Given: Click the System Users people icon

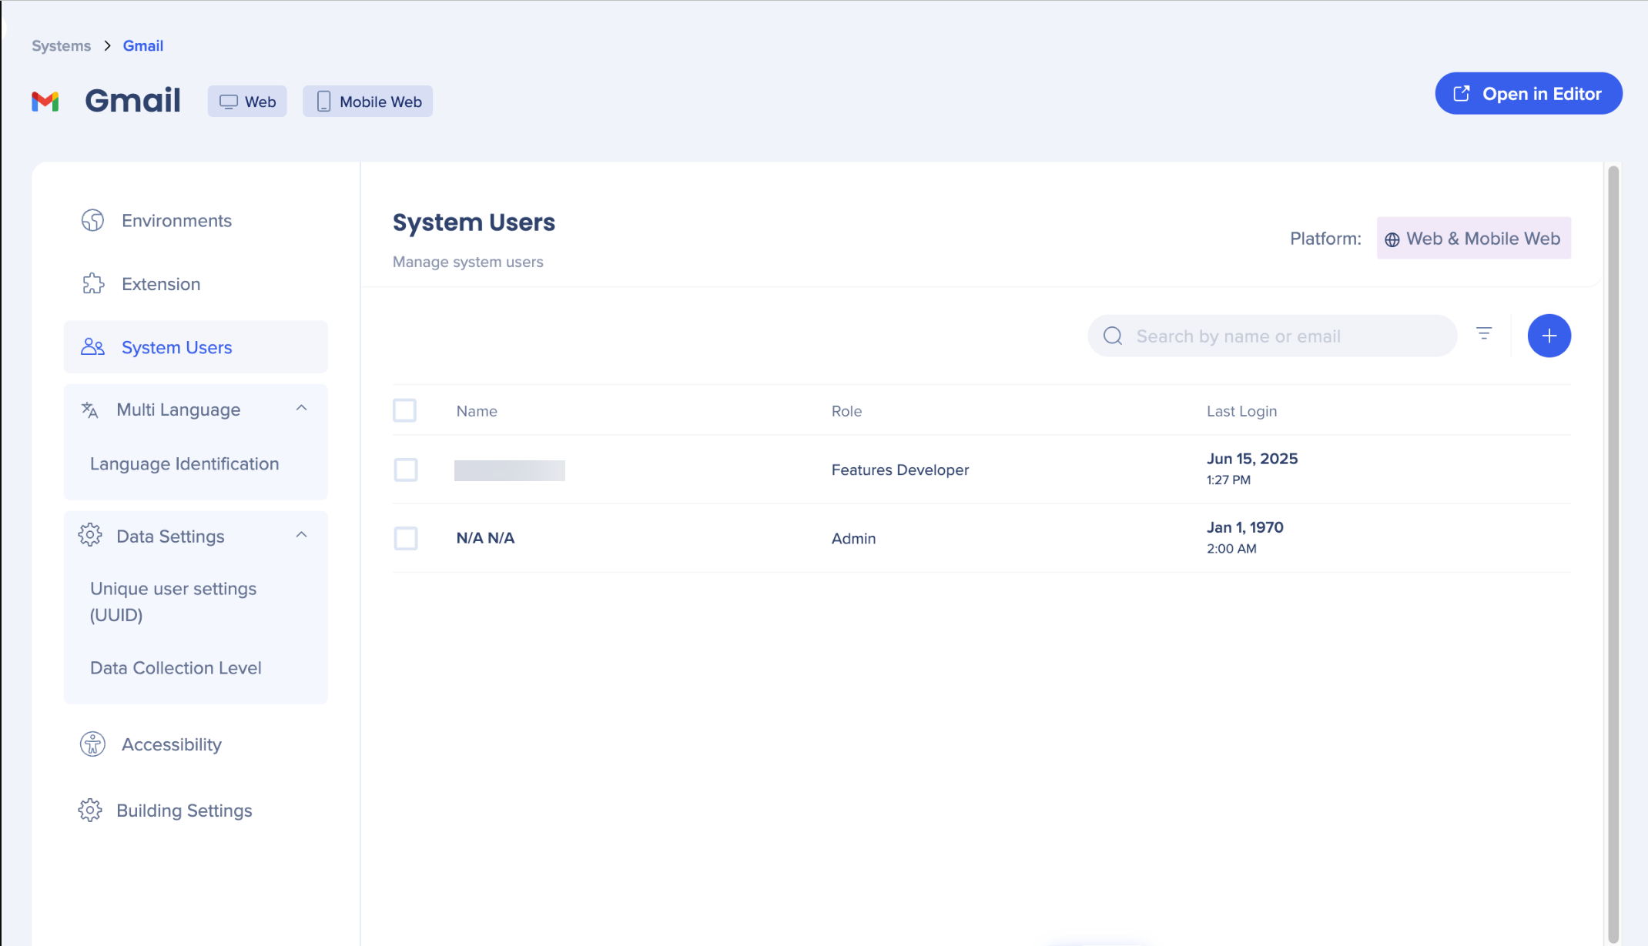Looking at the screenshot, I should point(92,347).
